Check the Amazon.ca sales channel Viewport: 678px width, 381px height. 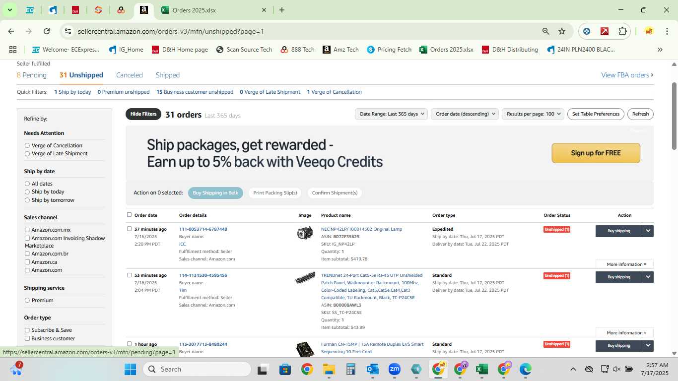[x=27, y=262]
